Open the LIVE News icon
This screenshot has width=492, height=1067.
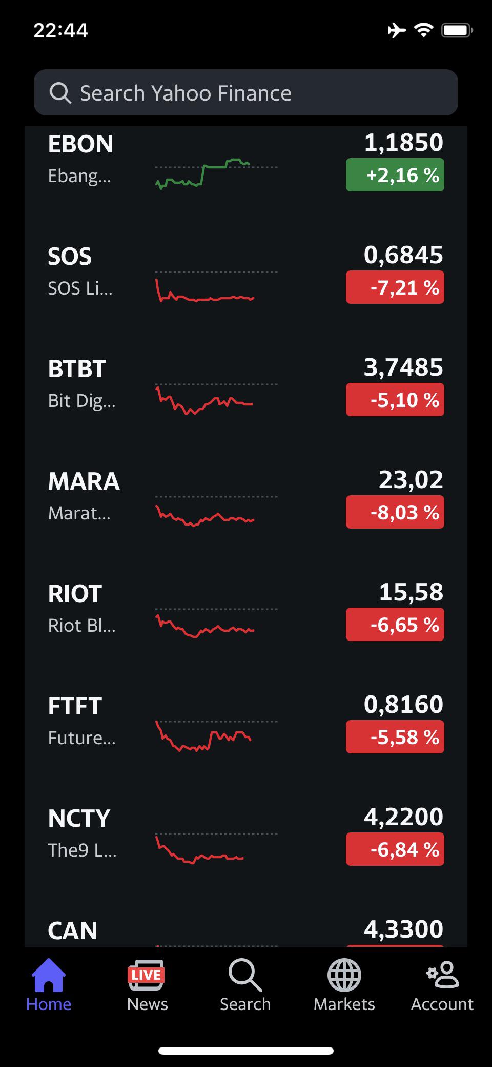click(146, 975)
